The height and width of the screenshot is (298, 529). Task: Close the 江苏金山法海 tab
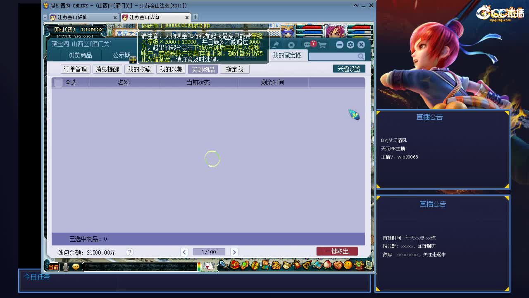tap(187, 17)
